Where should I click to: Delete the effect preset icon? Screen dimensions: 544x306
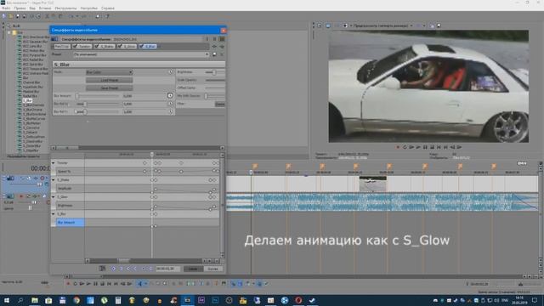click(x=222, y=54)
